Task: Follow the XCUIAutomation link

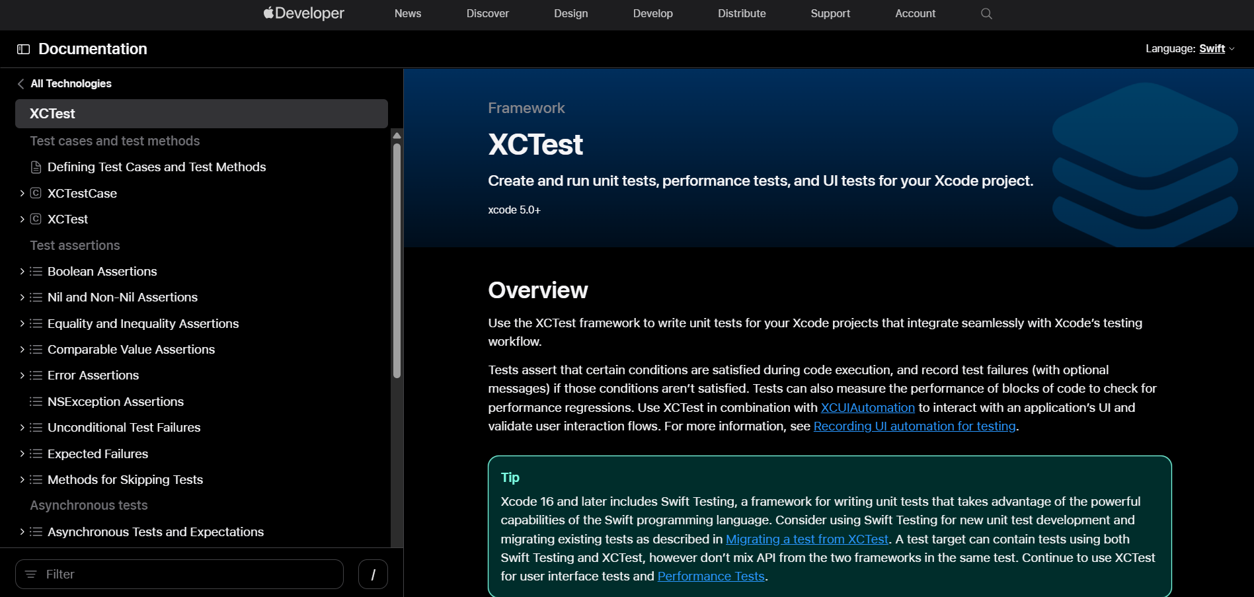Action: [868, 407]
